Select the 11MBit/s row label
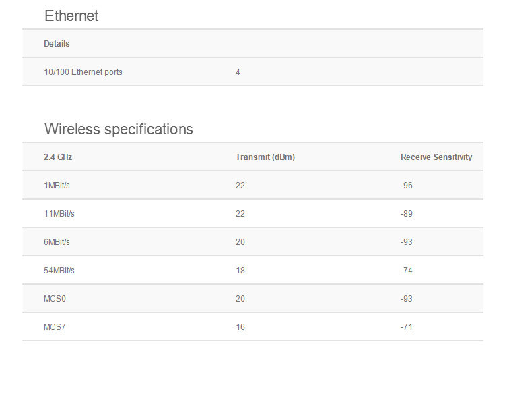The height and width of the screenshot is (398, 505). tap(59, 214)
